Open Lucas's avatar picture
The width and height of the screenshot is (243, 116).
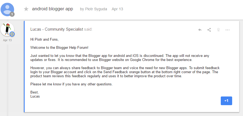point(7,30)
